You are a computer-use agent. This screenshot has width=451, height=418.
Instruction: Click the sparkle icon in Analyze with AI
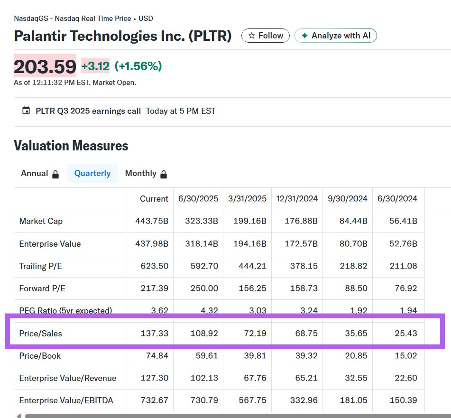(304, 36)
